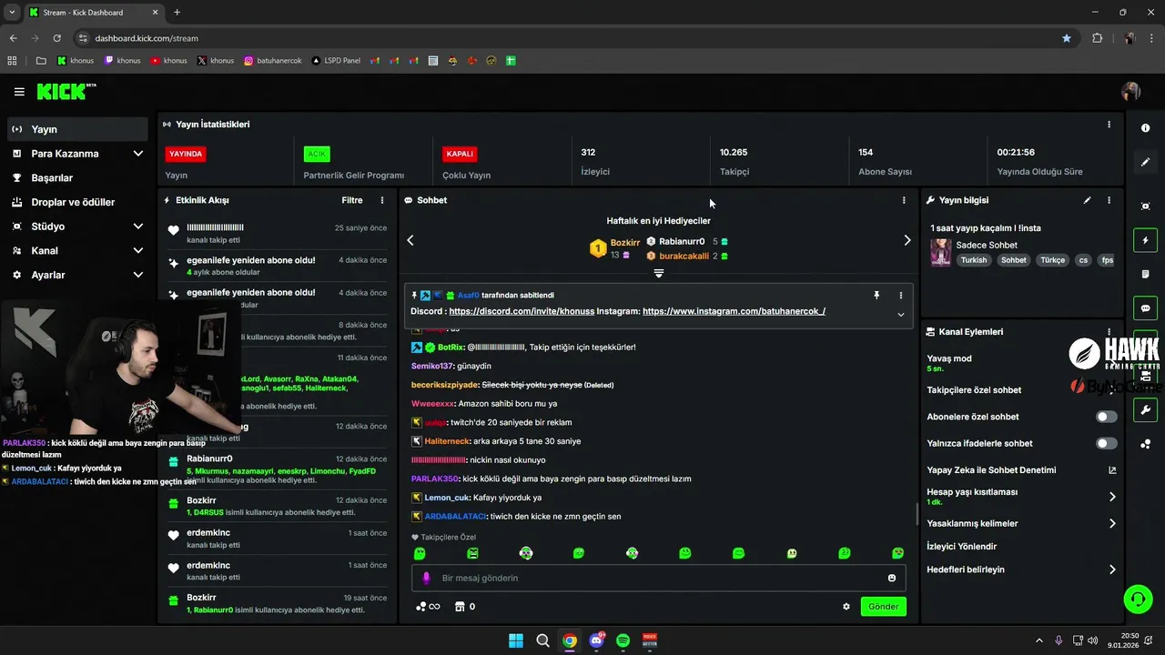Open Discord from the taskbar
The image size is (1165, 655).
tap(597, 640)
